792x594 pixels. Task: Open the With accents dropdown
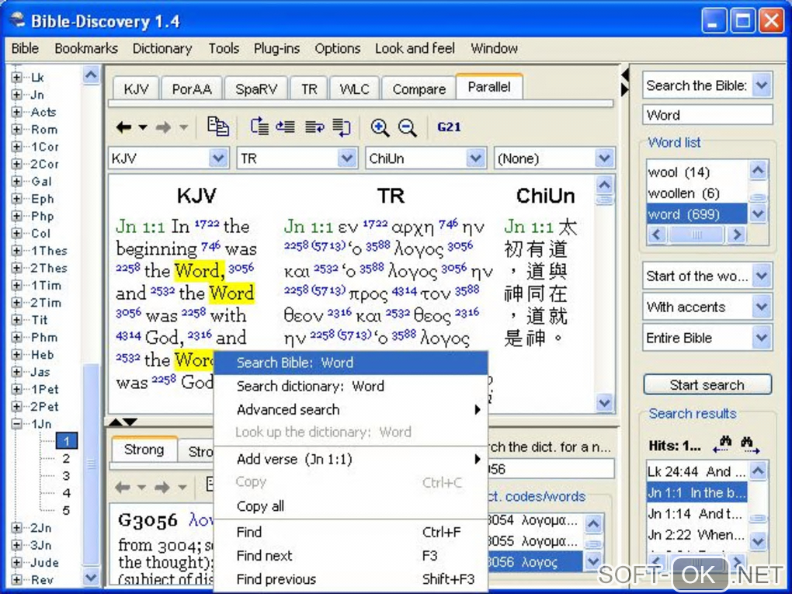762,307
